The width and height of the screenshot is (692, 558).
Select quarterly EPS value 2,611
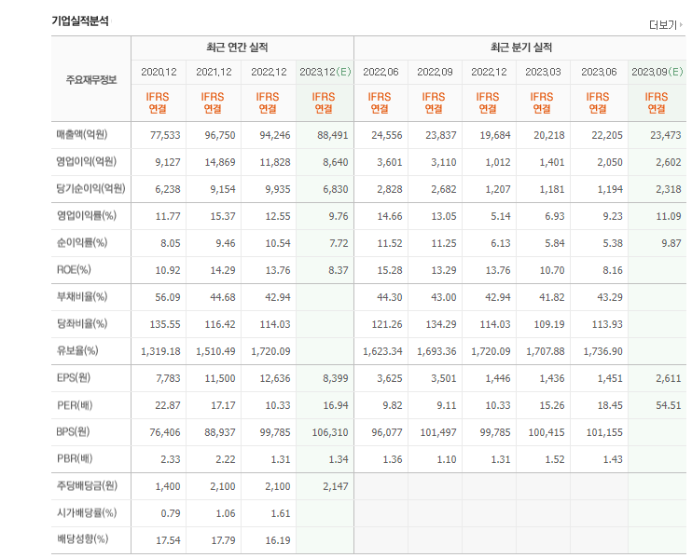point(668,378)
